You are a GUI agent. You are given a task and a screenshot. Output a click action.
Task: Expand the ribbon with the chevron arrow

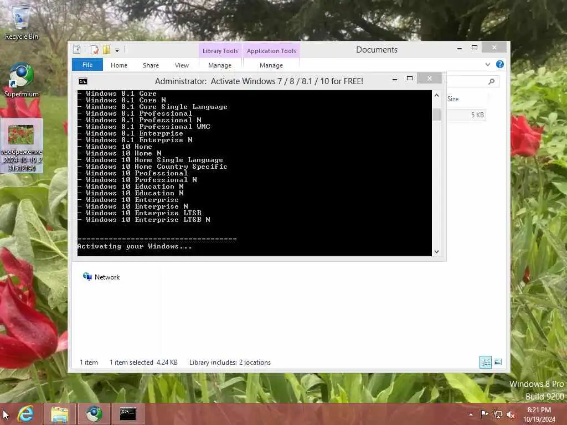(488, 65)
